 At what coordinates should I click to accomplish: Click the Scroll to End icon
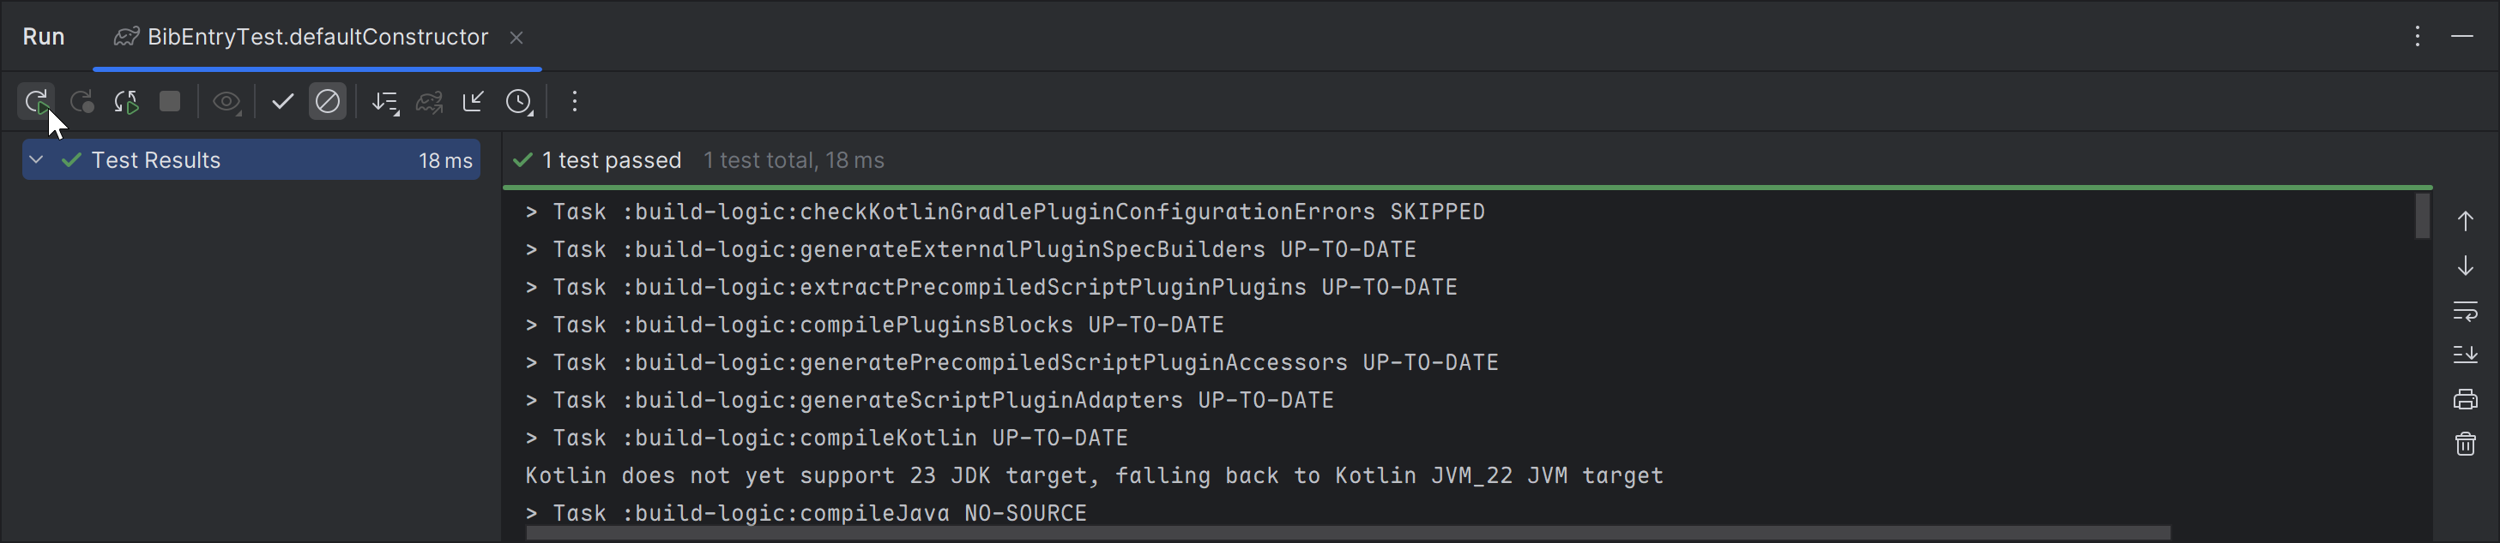point(2465,355)
